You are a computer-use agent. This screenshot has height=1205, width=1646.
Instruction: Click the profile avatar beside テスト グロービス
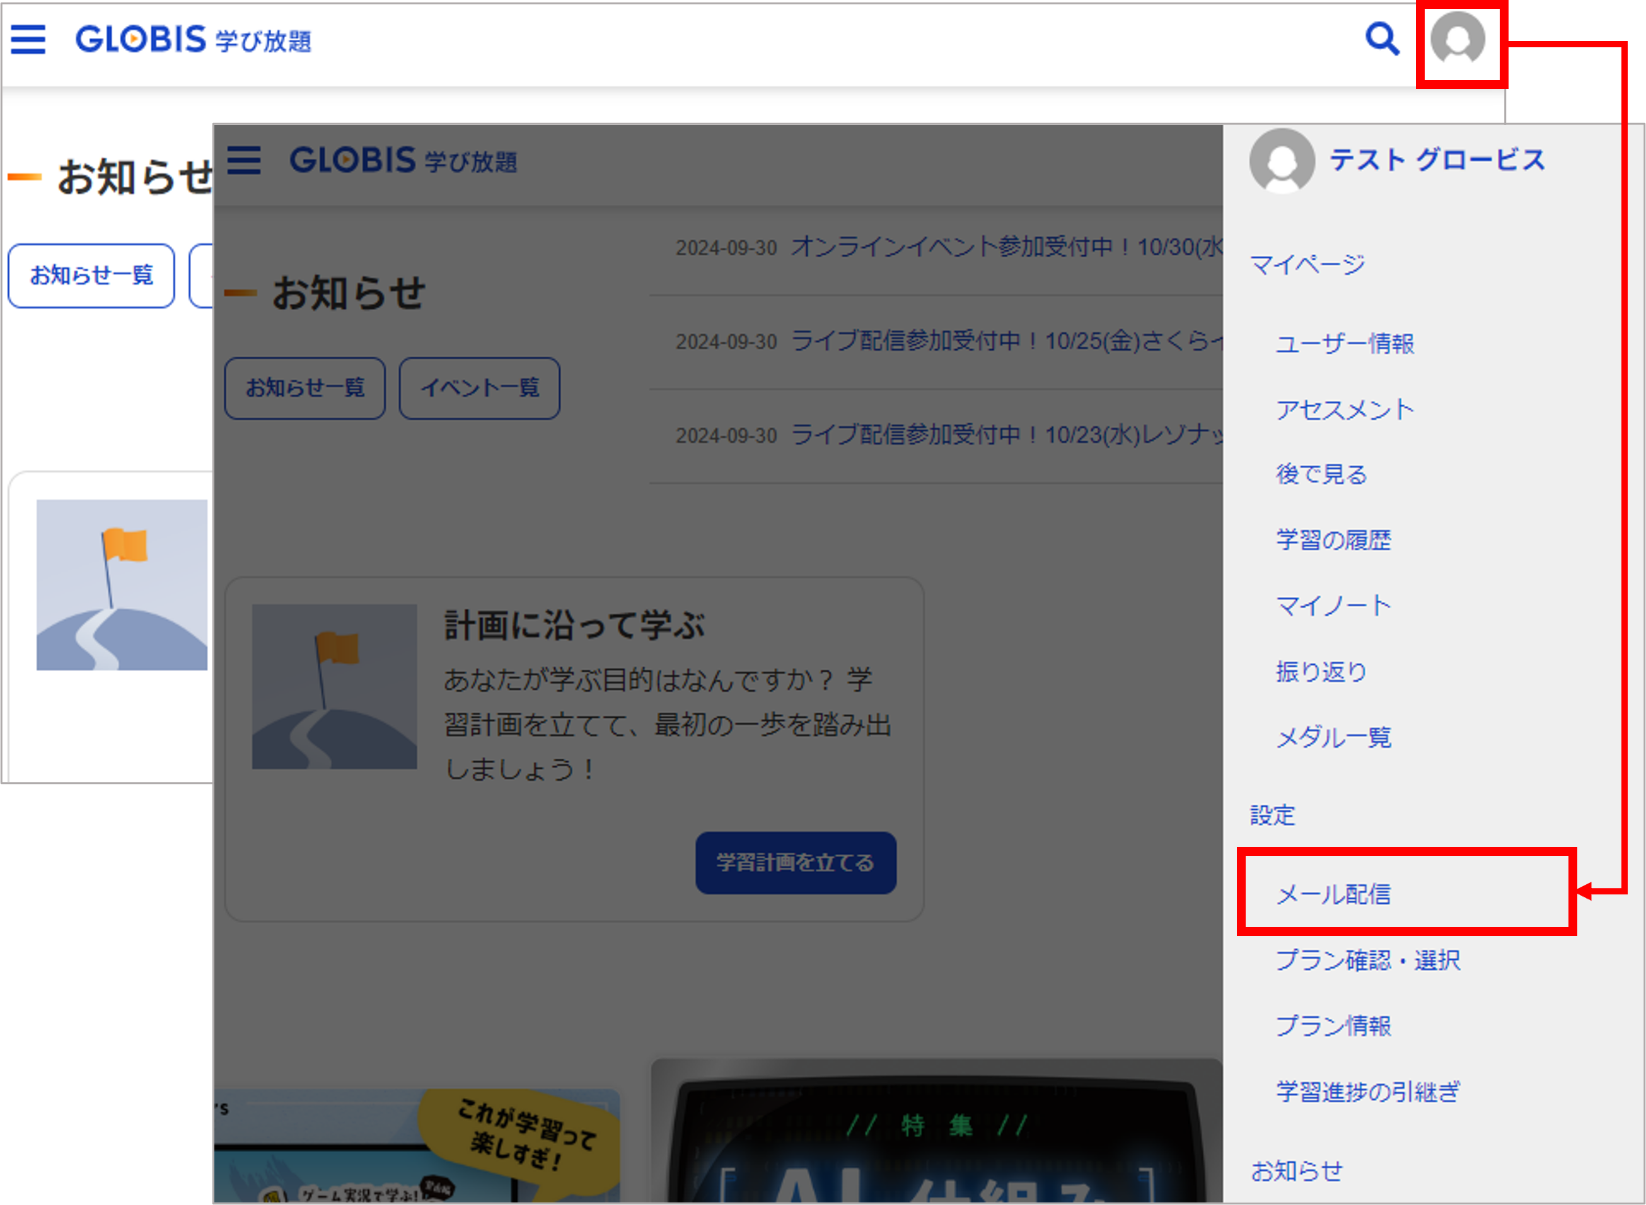tap(1282, 161)
